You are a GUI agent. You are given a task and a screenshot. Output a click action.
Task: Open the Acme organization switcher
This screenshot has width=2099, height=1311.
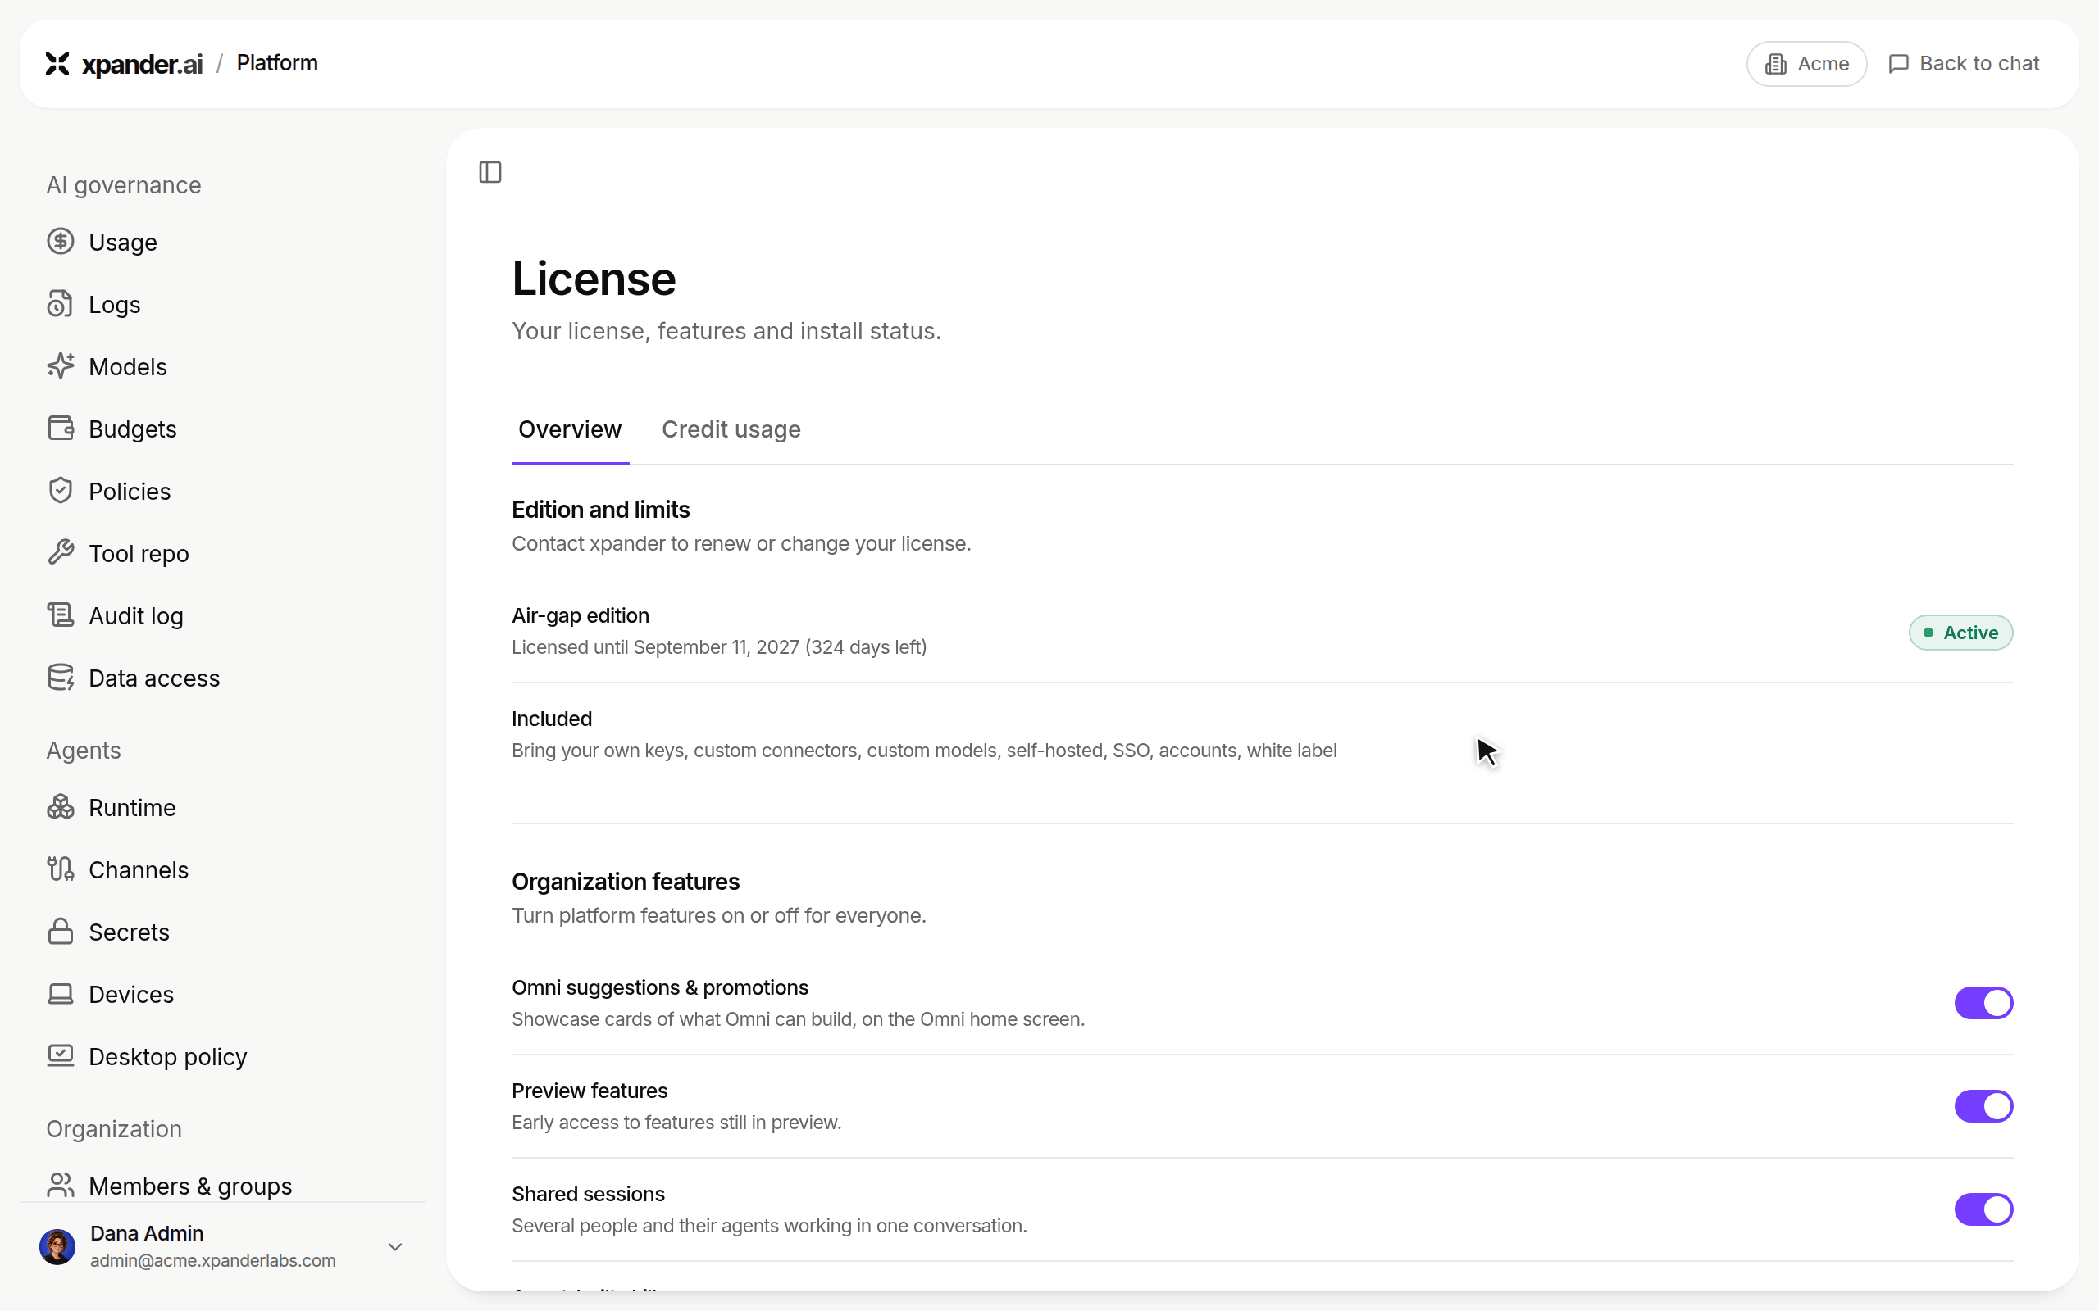click(x=1805, y=64)
